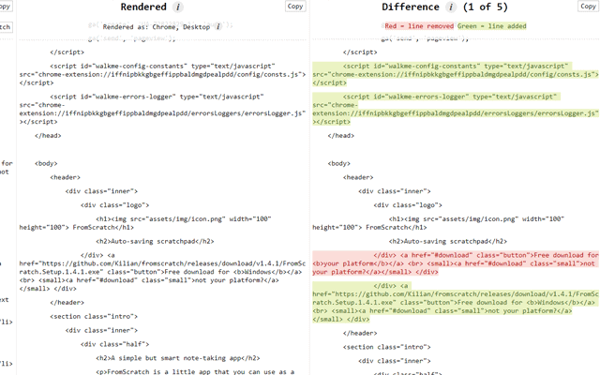Click the info icon after 'Chrome, Desktop'
The width and height of the screenshot is (600, 375).
[x=217, y=27]
